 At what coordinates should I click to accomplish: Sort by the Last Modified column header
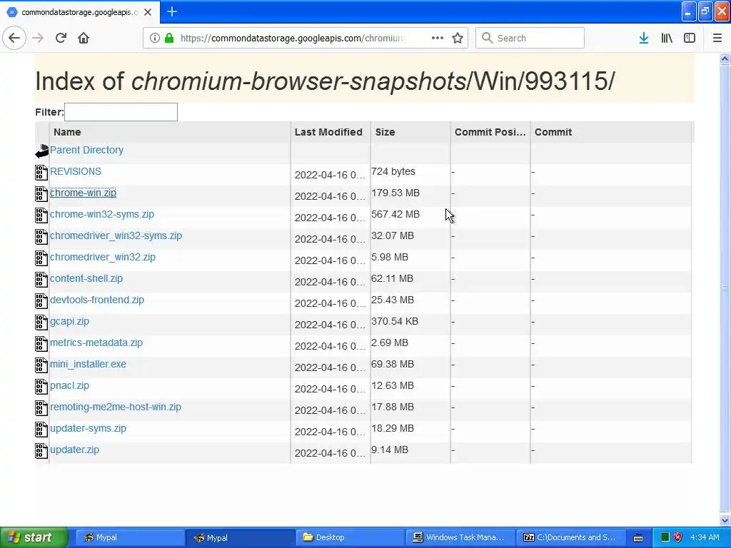pyautogui.click(x=331, y=132)
